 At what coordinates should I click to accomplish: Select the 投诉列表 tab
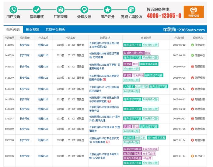tap(13, 29)
